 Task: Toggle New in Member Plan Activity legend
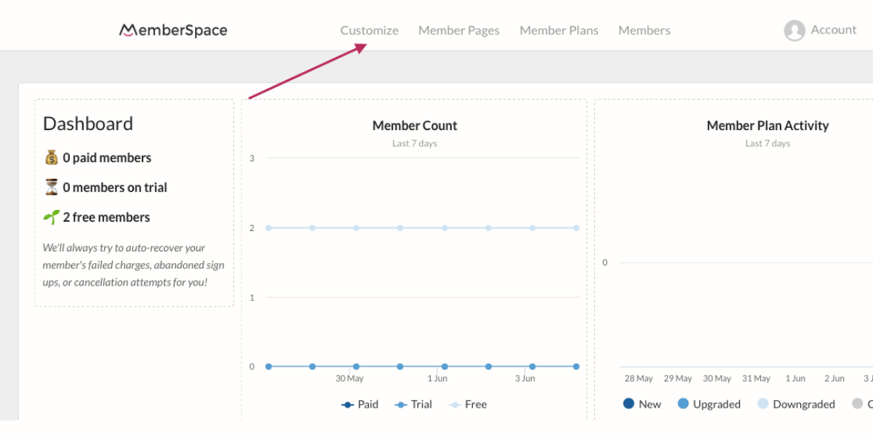[642, 404]
